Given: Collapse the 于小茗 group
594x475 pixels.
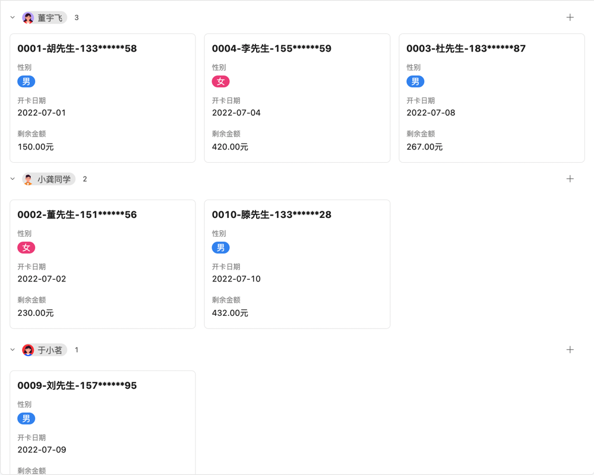Looking at the screenshot, I should tap(12, 350).
